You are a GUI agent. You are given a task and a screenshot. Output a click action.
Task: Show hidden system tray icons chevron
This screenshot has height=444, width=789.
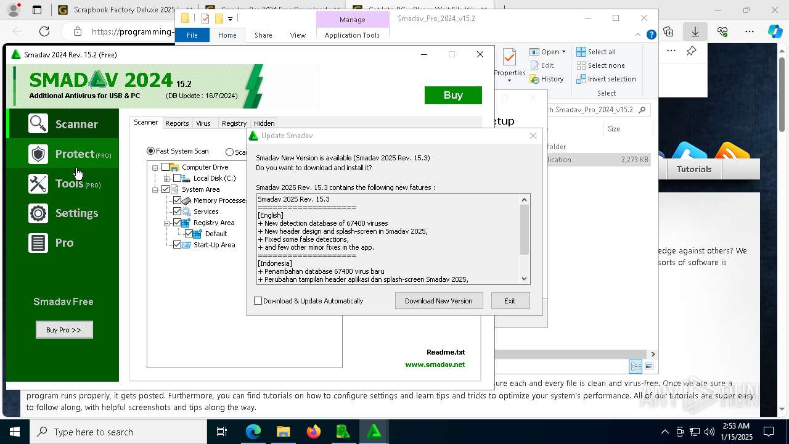664,432
